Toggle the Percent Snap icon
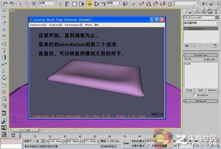The image size is (221, 149). point(155,4)
